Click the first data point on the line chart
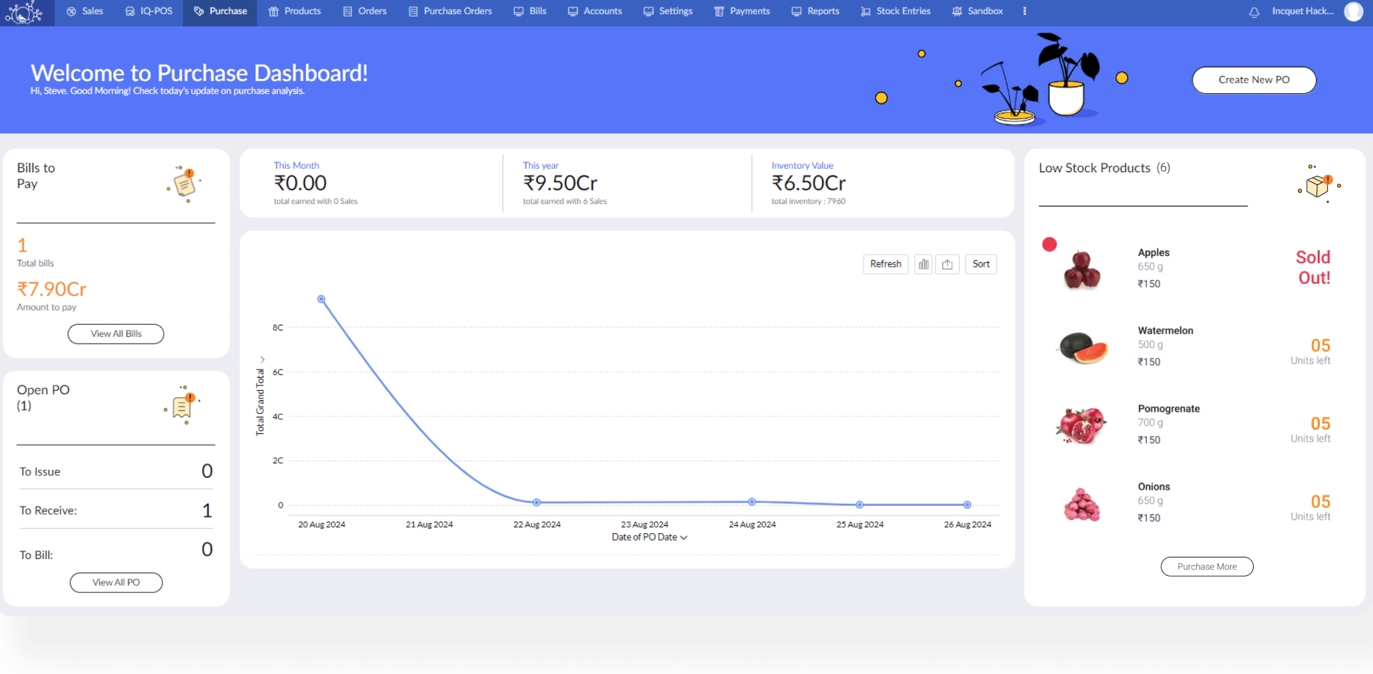 point(321,298)
